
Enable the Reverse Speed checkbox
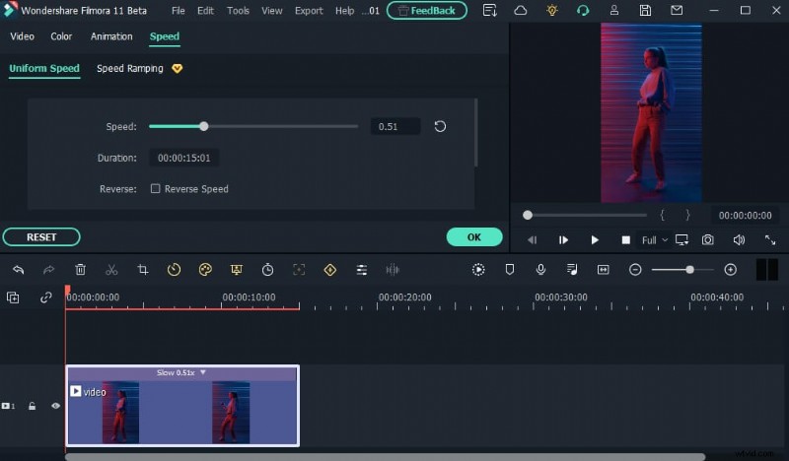coord(156,189)
